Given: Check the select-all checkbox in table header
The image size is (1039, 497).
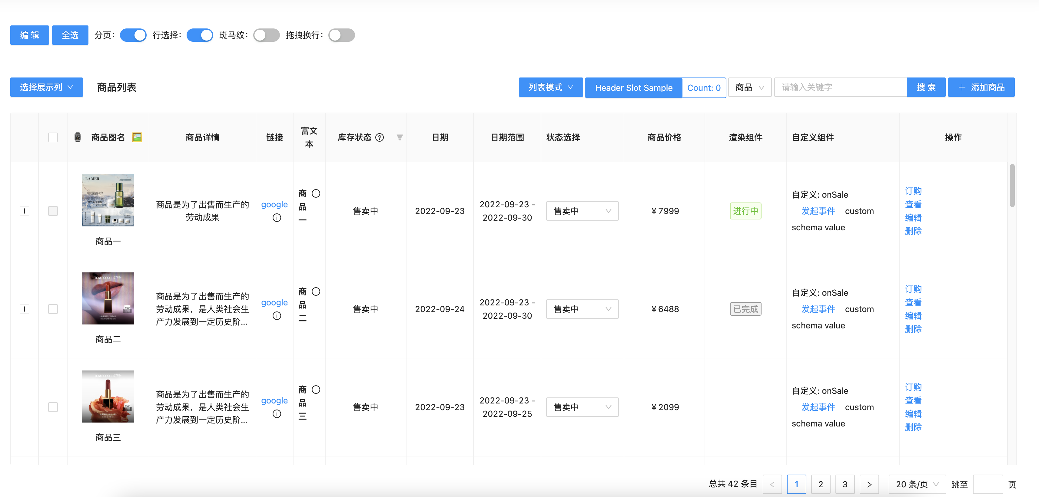Looking at the screenshot, I should click(x=53, y=137).
